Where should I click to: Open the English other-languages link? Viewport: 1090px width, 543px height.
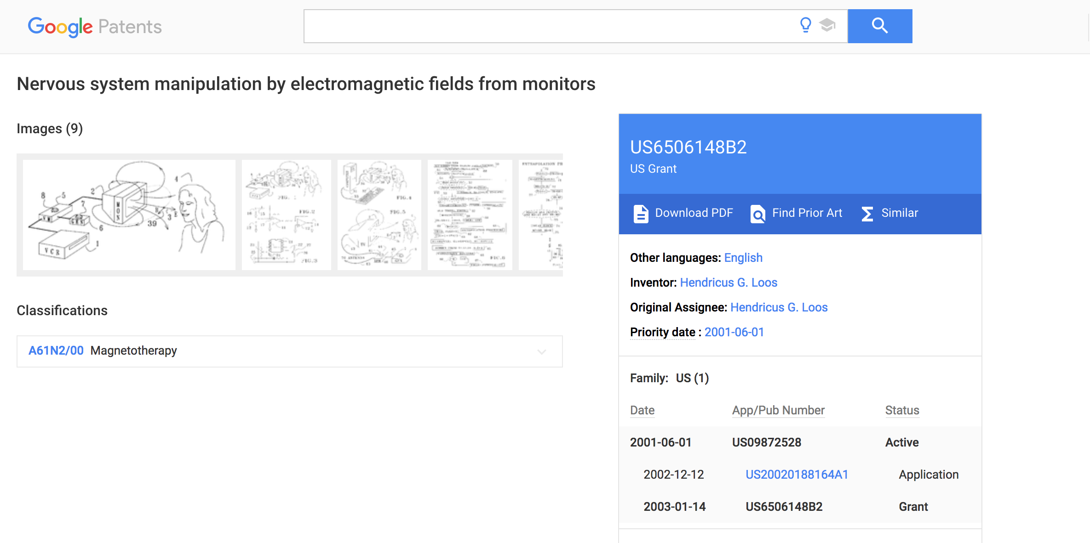(x=743, y=258)
